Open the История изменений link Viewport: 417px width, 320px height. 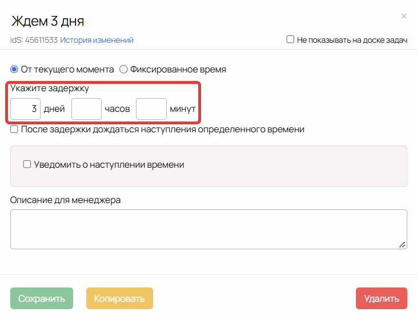[97, 40]
